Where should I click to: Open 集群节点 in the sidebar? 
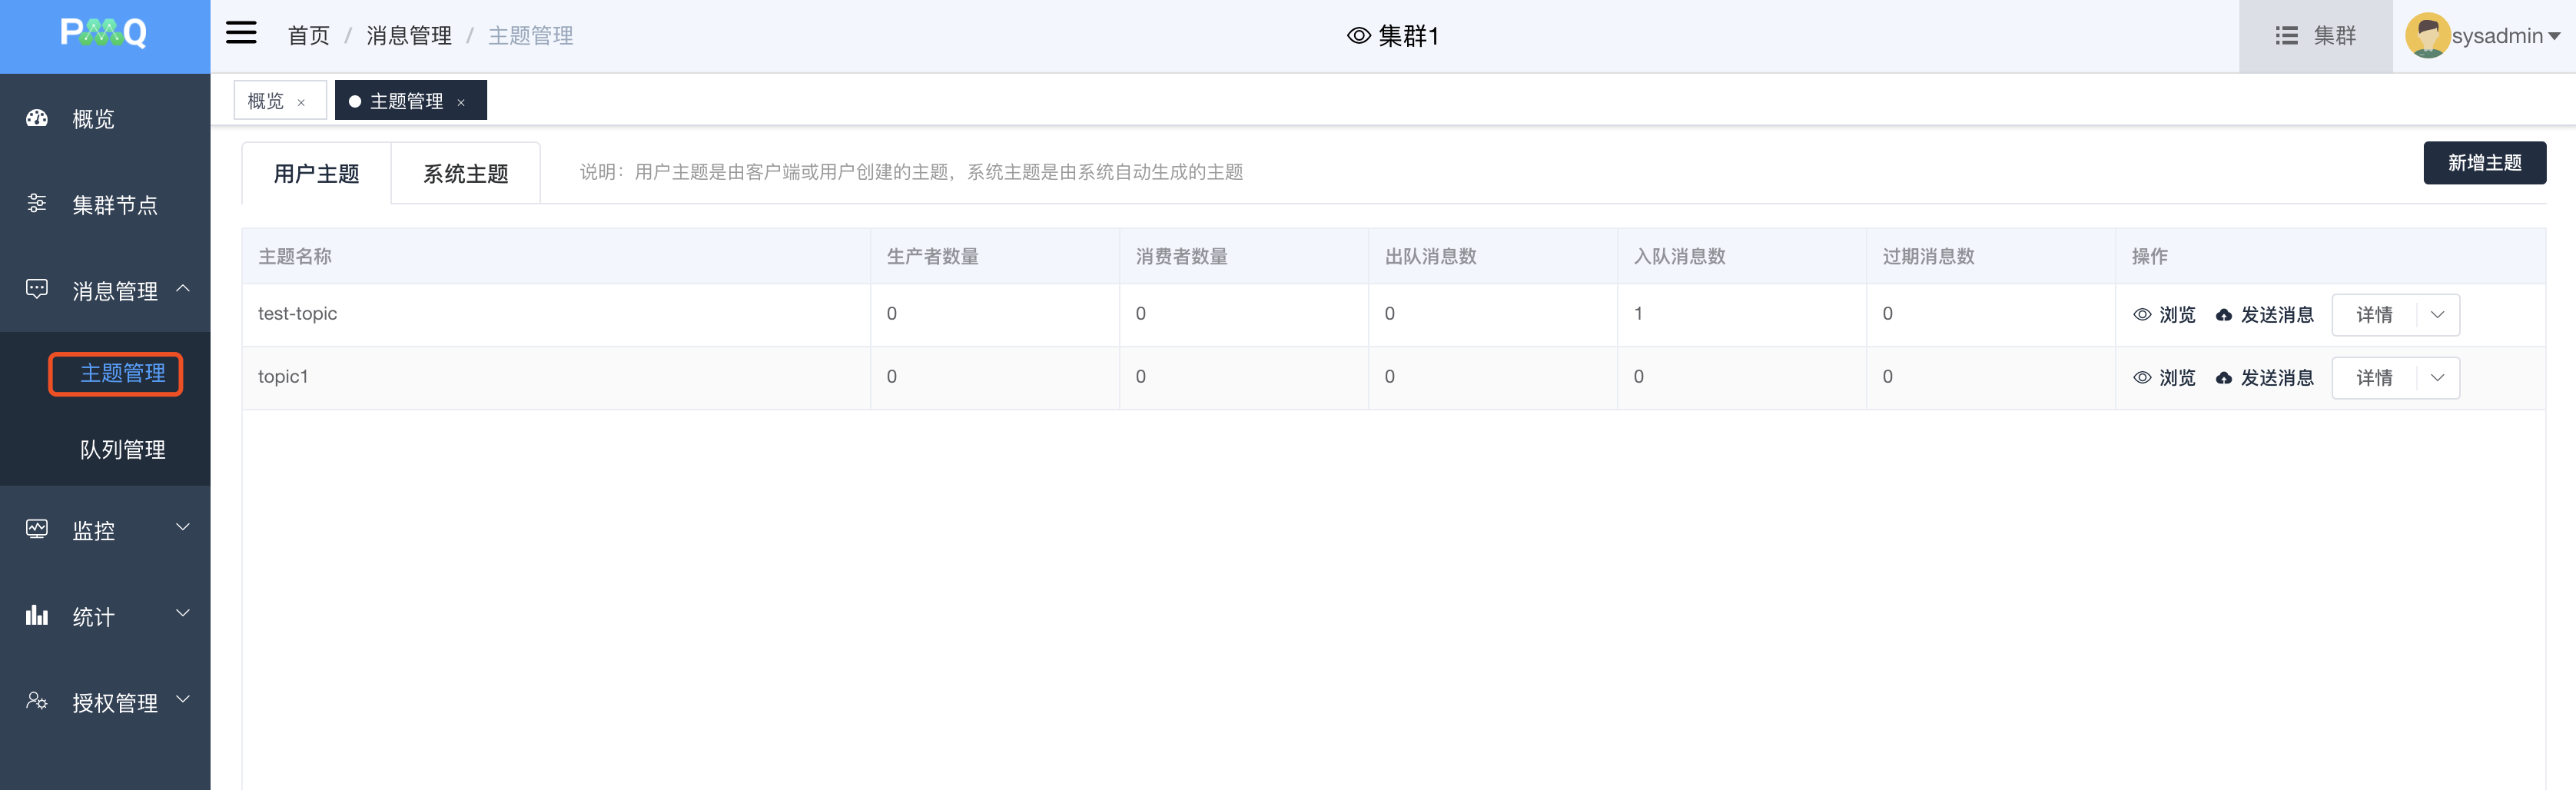coord(115,205)
